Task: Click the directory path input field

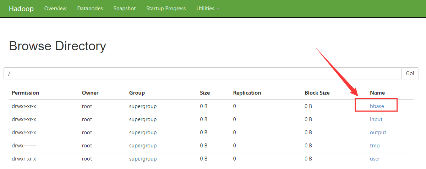Action: [x=202, y=73]
